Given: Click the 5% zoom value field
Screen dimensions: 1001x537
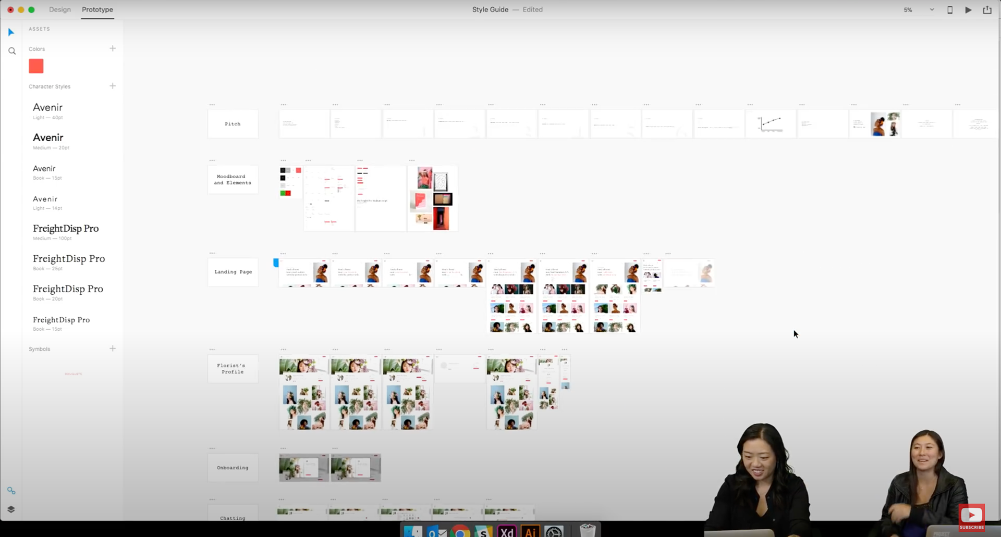Looking at the screenshot, I should [x=908, y=10].
